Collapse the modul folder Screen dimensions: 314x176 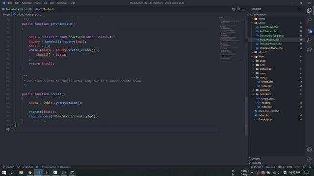pyautogui.click(x=263, y=77)
